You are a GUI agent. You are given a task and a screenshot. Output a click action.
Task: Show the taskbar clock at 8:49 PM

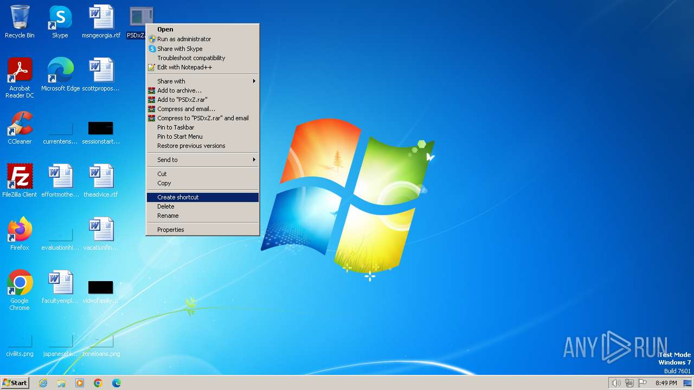point(666,383)
